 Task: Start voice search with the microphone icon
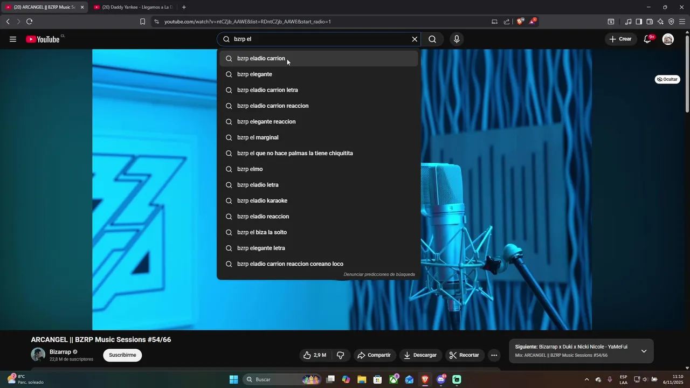tap(457, 39)
